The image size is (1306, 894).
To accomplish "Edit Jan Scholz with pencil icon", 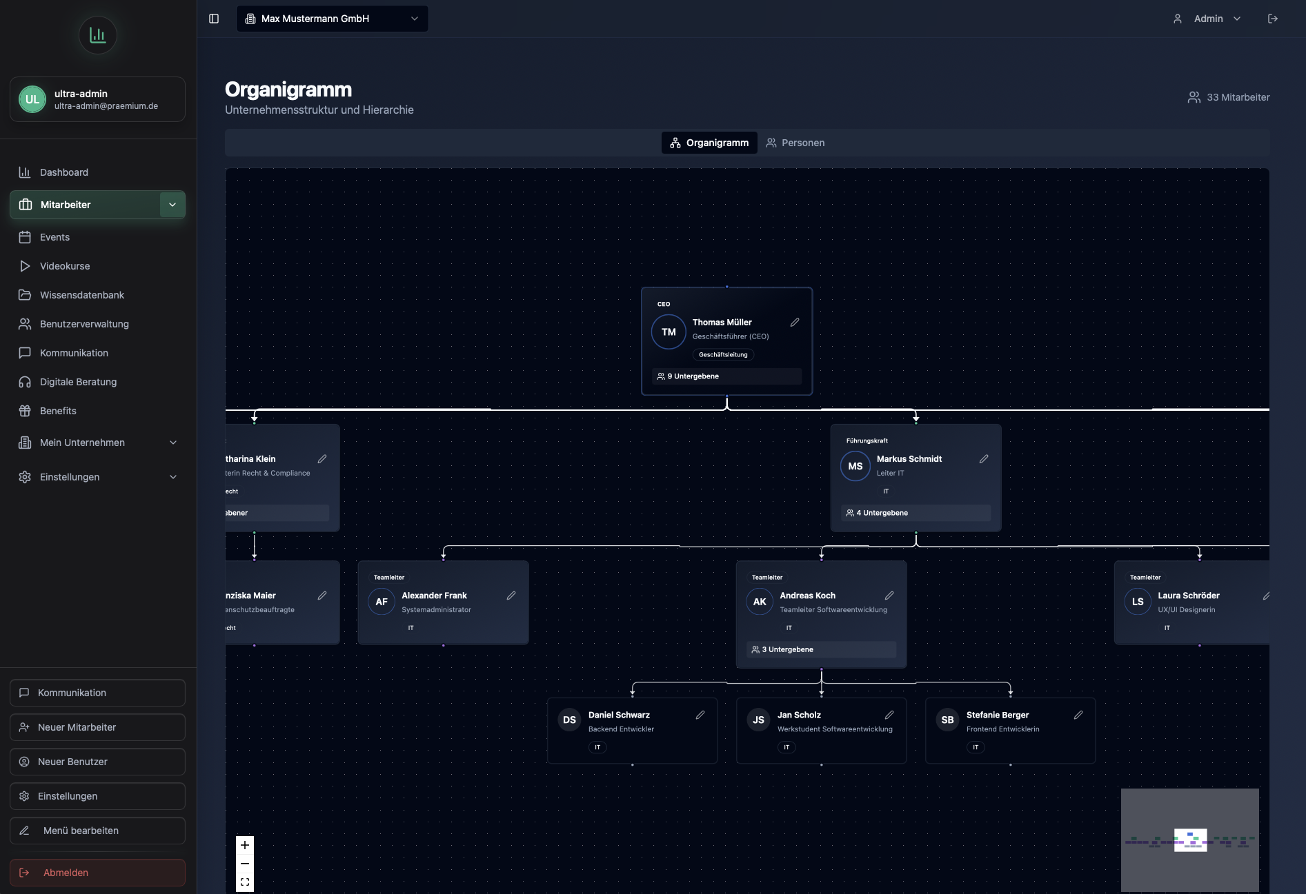I will click(889, 715).
